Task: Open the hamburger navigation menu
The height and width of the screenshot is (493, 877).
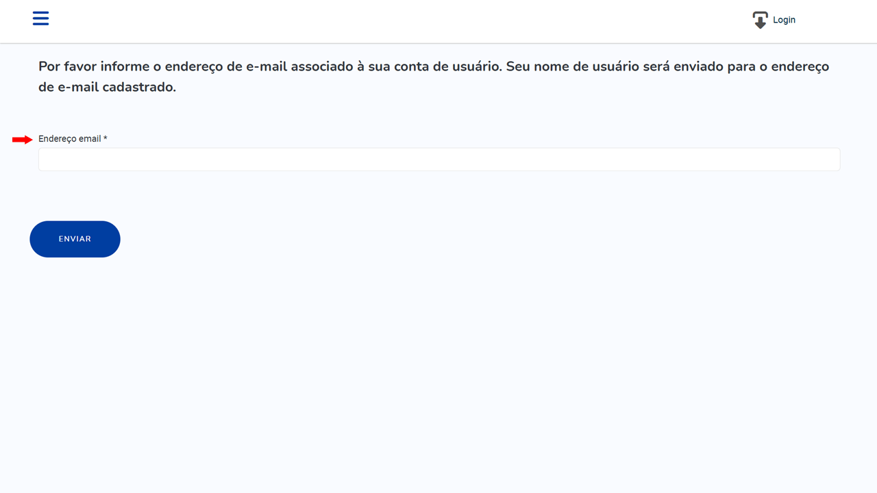Action: [x=40, y=18]
